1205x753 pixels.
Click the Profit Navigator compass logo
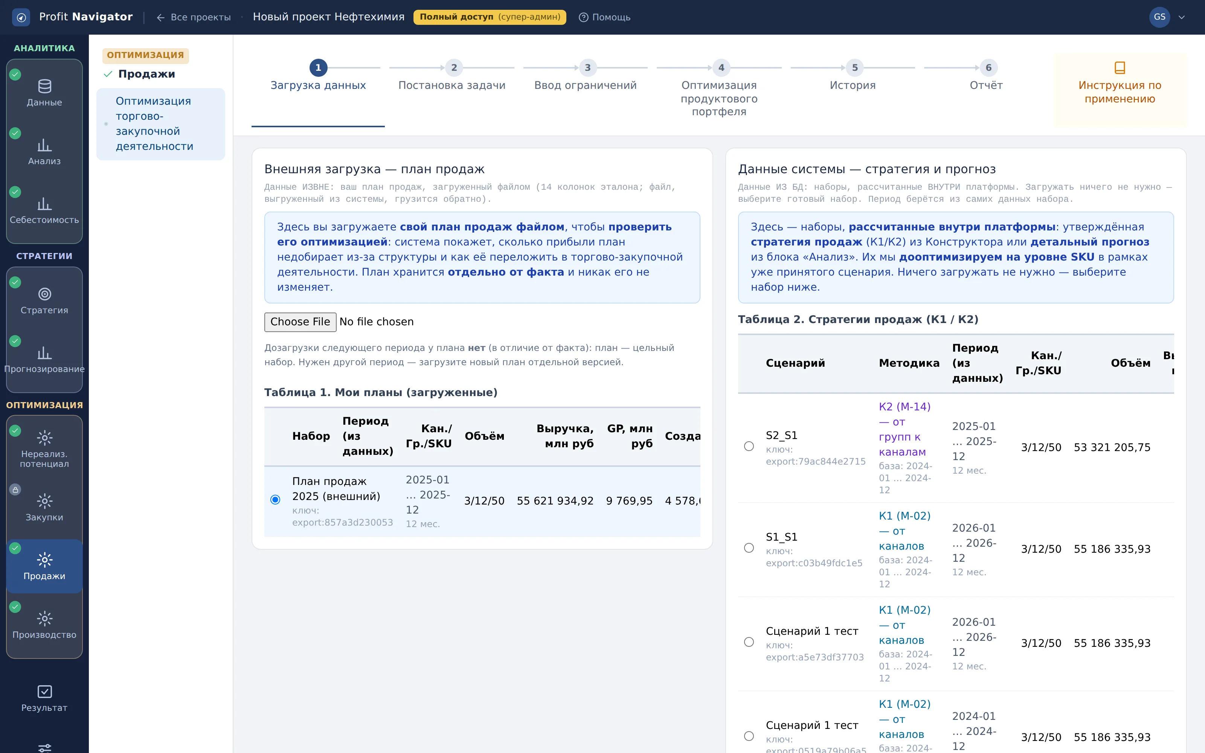[x=21, y=17]
